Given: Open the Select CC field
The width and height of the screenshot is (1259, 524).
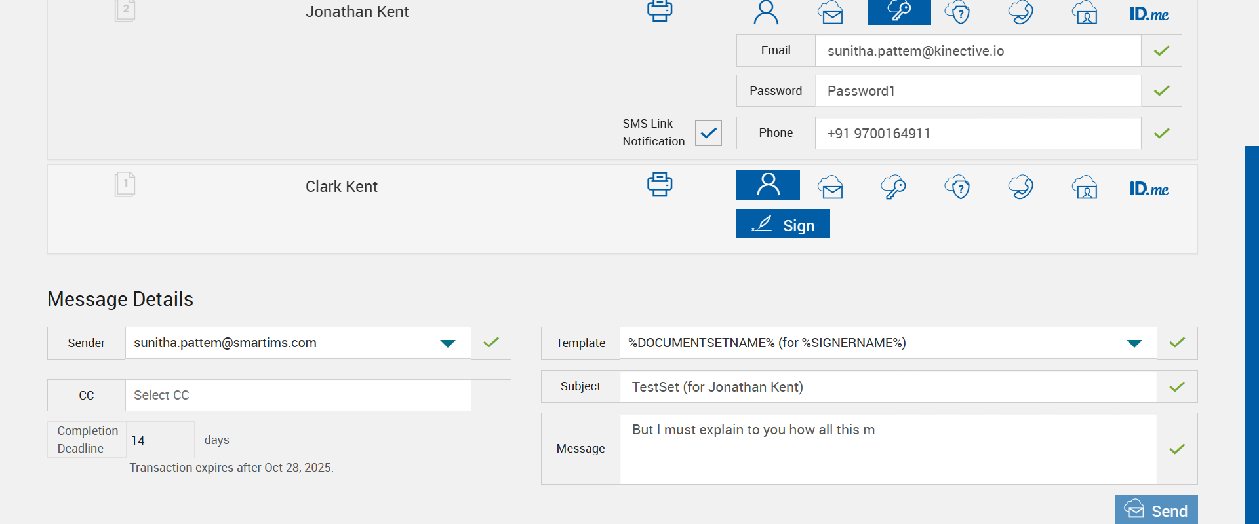Looking at the screenshot, I should click(298, 396).
